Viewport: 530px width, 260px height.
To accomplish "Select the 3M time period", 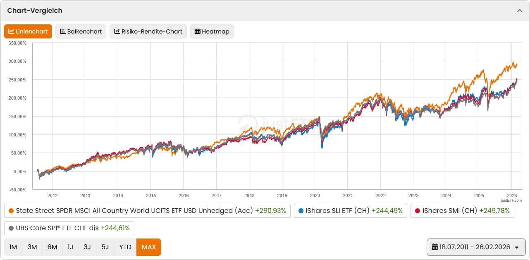I will (x=32, y=247).
